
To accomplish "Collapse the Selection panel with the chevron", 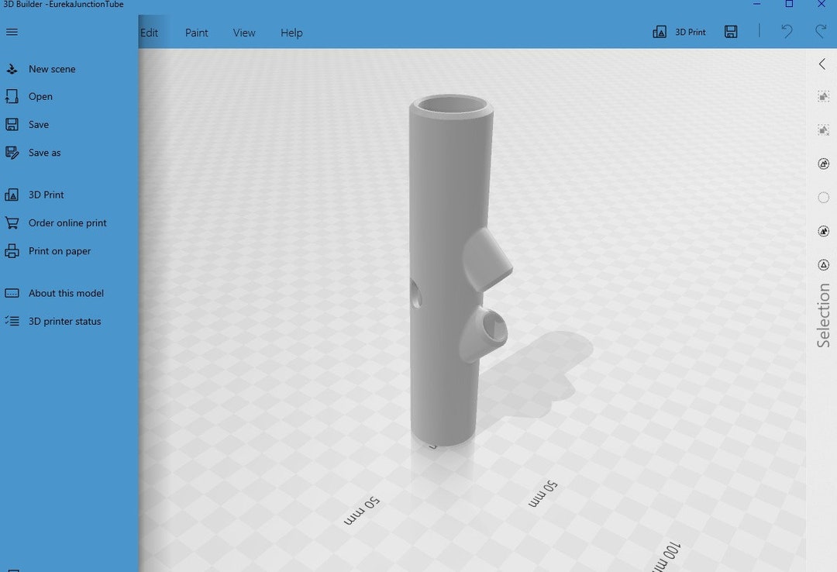I will point(821,64).
